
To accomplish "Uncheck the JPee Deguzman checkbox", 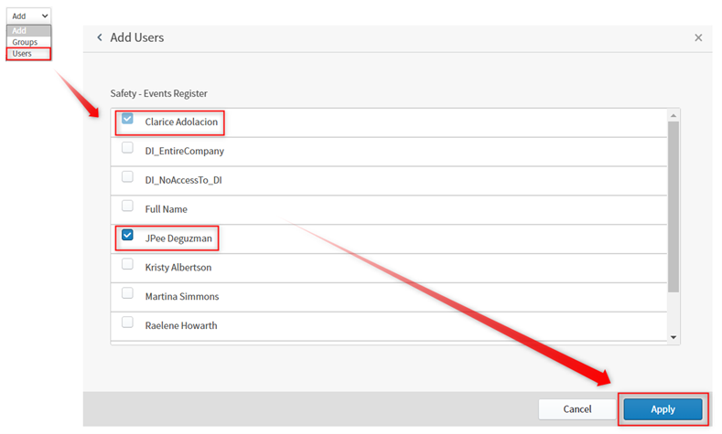I will coord(127,237).
